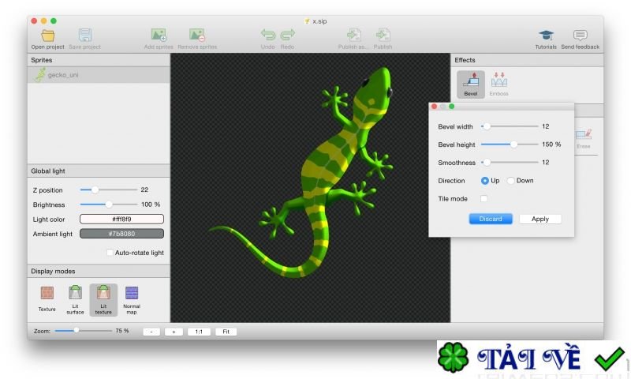Screen dimensions: 631x379
Task: Select the Erase tool
Action: (583, 139)
